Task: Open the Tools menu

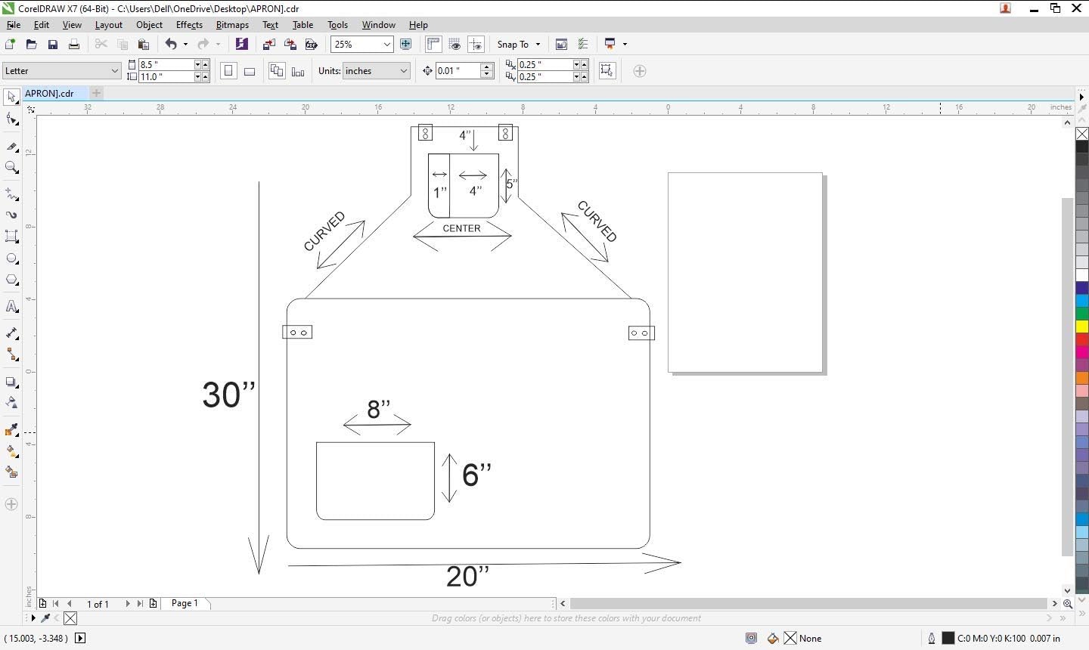Action: click(337, 25)
